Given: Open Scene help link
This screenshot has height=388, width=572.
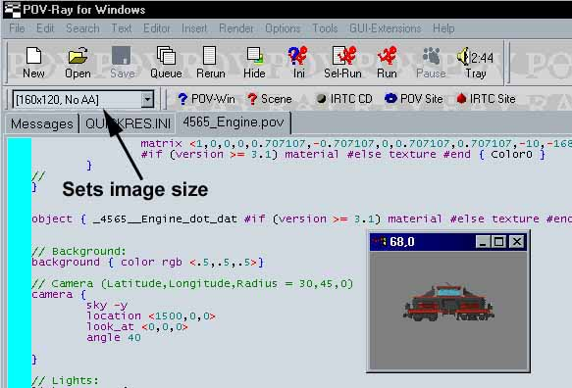Looking at the screenshot, I should pyautogui.click(x=270, y=99).
